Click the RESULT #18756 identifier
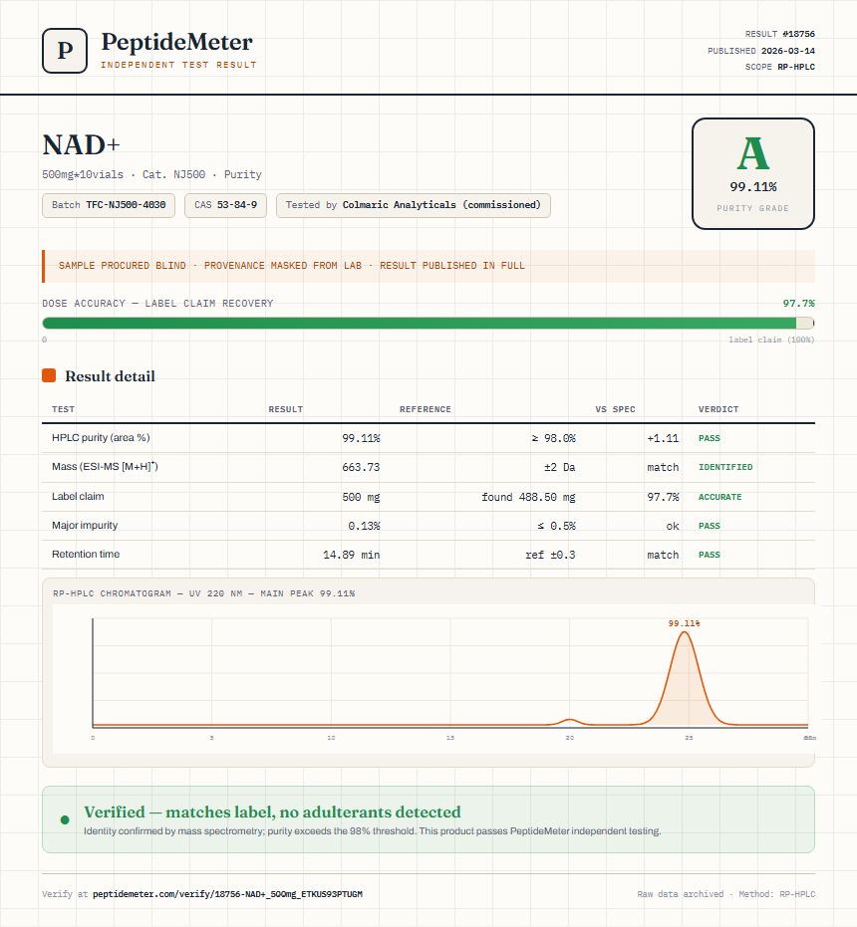Viewport: 857px width, 927px height. click(779, 34)
